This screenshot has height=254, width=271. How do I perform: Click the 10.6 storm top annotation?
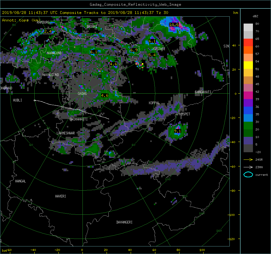tap(174, 25)
